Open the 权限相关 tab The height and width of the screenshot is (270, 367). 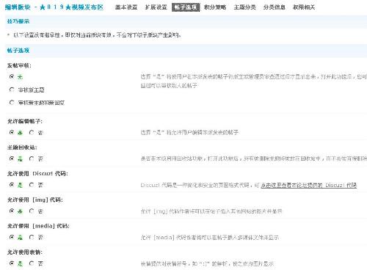(304, 7)
